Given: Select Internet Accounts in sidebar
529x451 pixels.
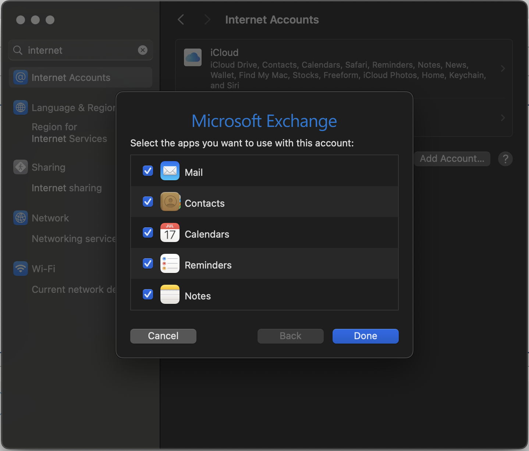Looking at the screenshot, I should (x=81, y=77).
